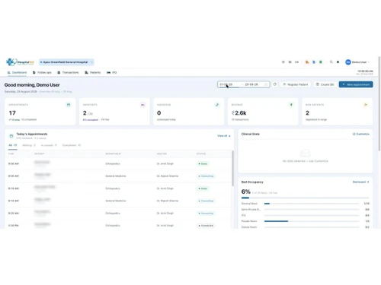Click Customize in Clinical Stats
The width and height of the screenshot is (381, 285).
361,134
